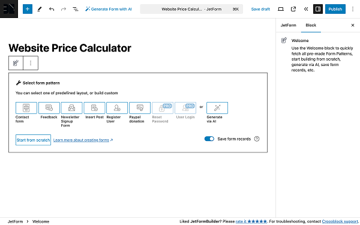Open the block toolbar three-dot options
The height and width of the screenshot is (225, 360).
tap(31, 63)
